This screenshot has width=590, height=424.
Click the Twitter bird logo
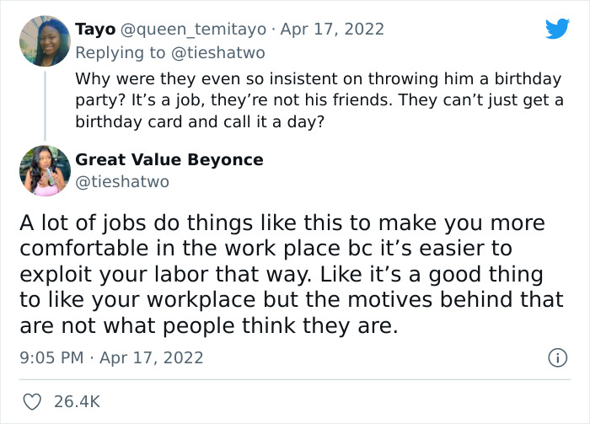coord(557,30)
